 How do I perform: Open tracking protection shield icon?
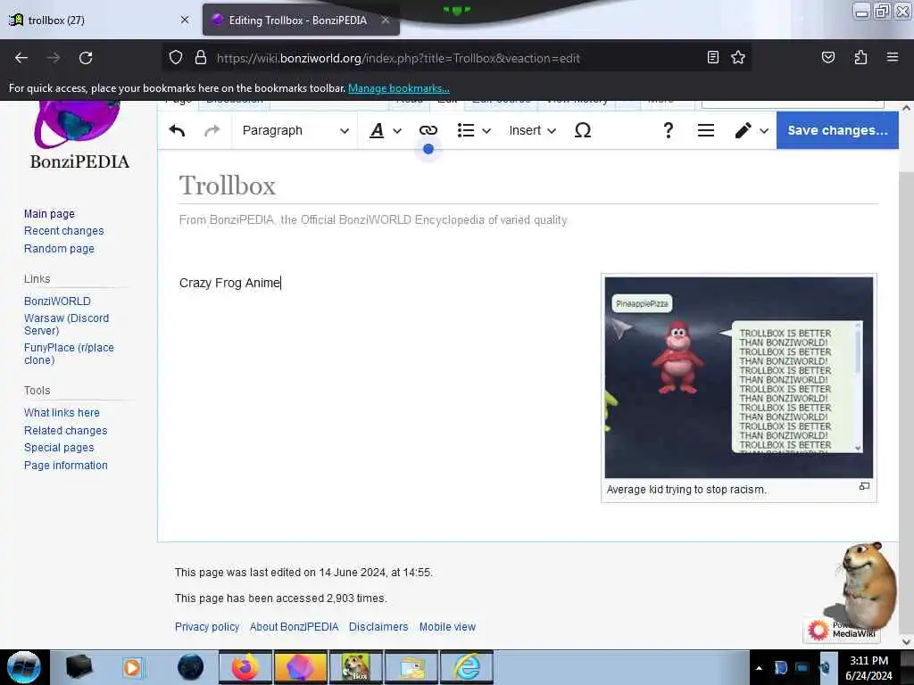pos(176,58)
